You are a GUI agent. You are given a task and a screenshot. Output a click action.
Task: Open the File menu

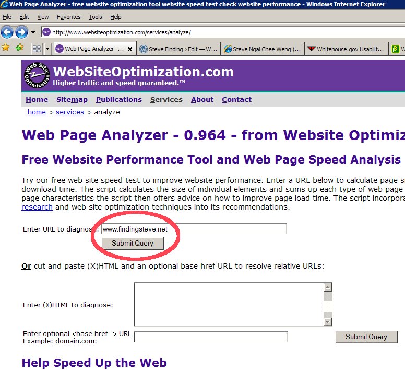point(7,17)
